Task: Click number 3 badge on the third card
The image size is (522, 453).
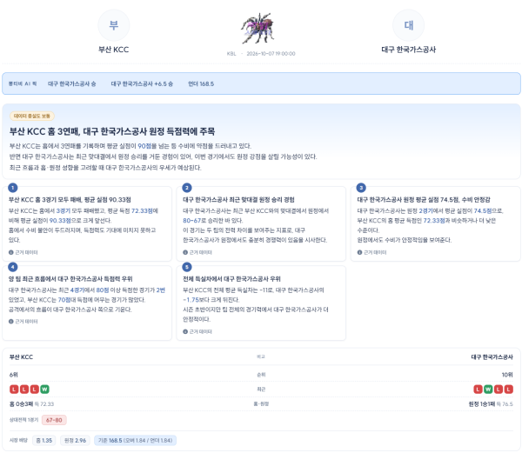Action: (x=361, y=188)
